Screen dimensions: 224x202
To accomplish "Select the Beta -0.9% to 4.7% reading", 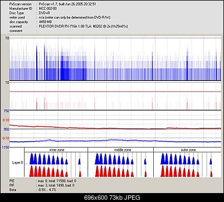I will [47, 190].
